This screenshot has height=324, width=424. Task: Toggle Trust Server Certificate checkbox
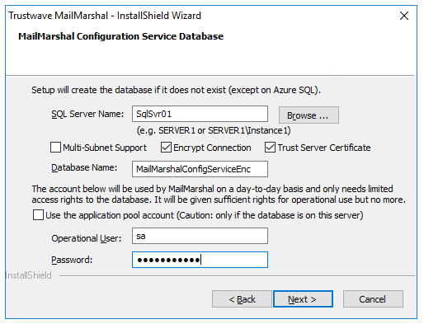pos(270,148)
